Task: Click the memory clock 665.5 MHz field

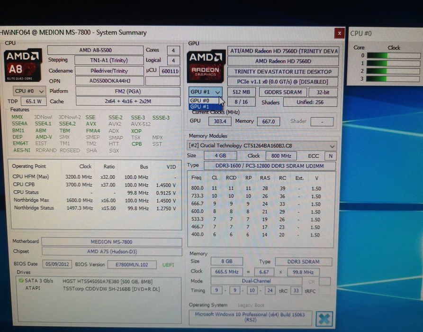Action: (226, 271)
